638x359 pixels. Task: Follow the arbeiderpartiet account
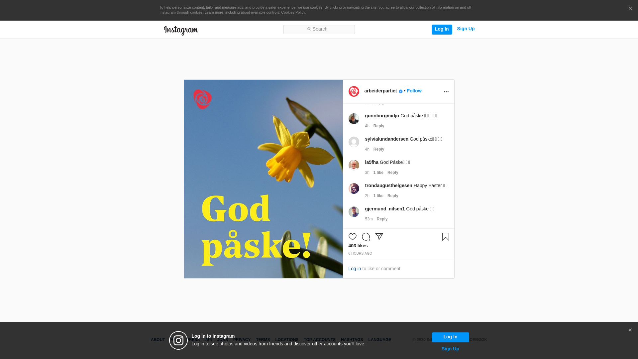414,91
